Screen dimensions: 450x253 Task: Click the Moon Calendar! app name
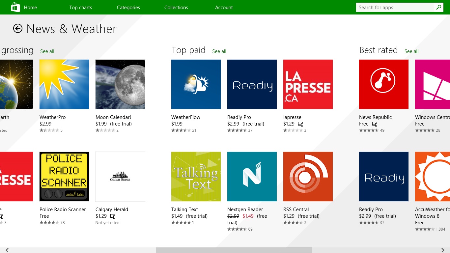pos(113,117)
